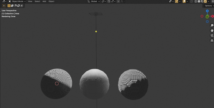
Task: Choose the intersect selection mode icon
Action: (22, 6)
